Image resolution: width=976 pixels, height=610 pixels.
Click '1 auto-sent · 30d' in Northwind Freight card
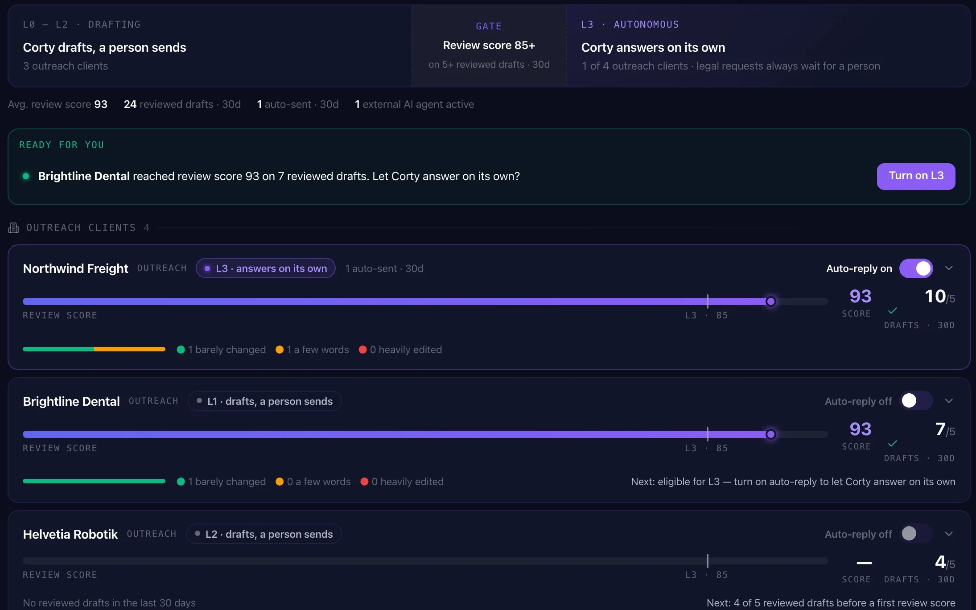pyautogui.click(x=384, y=268)
